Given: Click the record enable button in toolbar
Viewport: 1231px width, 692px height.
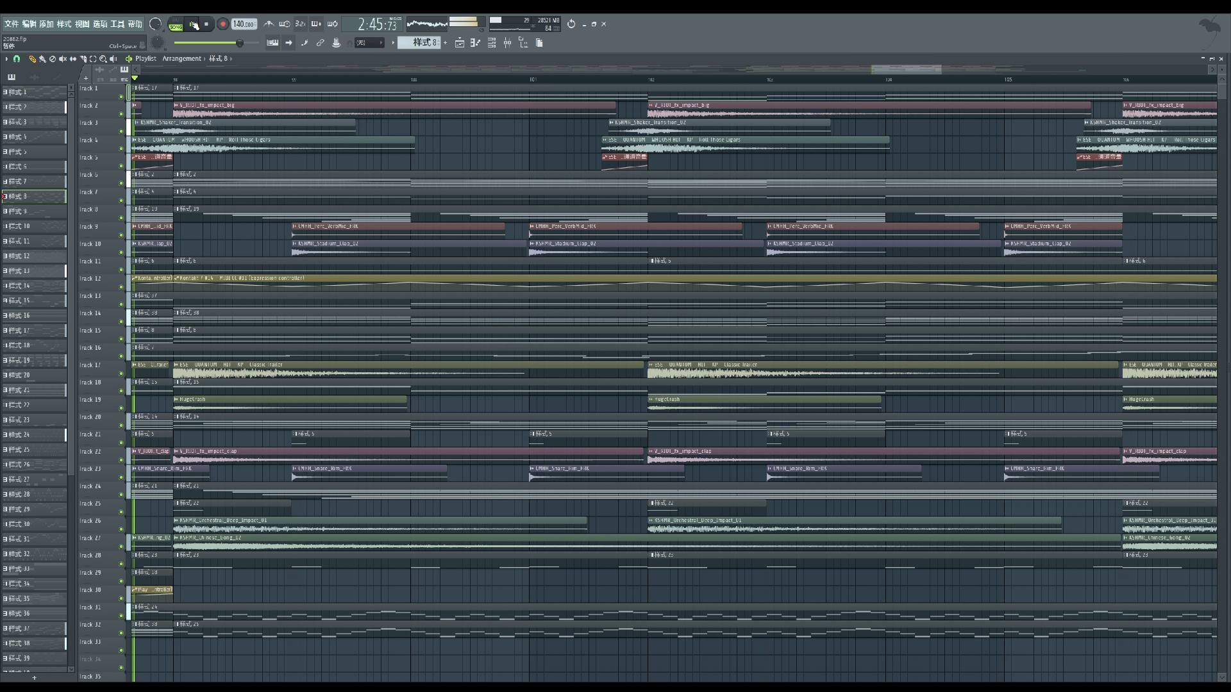Looking at the screenshot, I should [222, 24].
